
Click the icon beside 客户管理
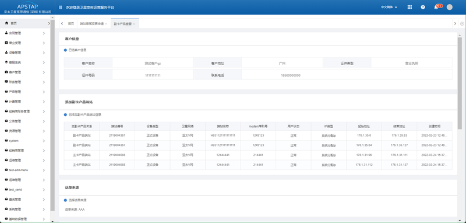(6, 72)
